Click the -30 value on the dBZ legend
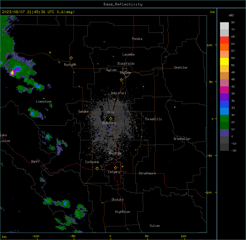Viewport: 246px width, 240px height. click(x=234, y=150)
